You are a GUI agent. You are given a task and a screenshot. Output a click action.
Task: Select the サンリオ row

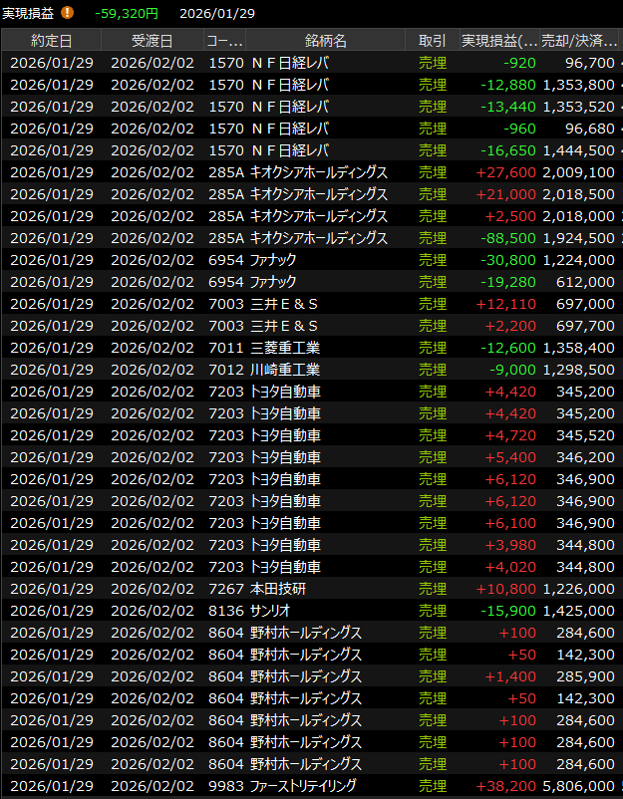pos(273,611)
